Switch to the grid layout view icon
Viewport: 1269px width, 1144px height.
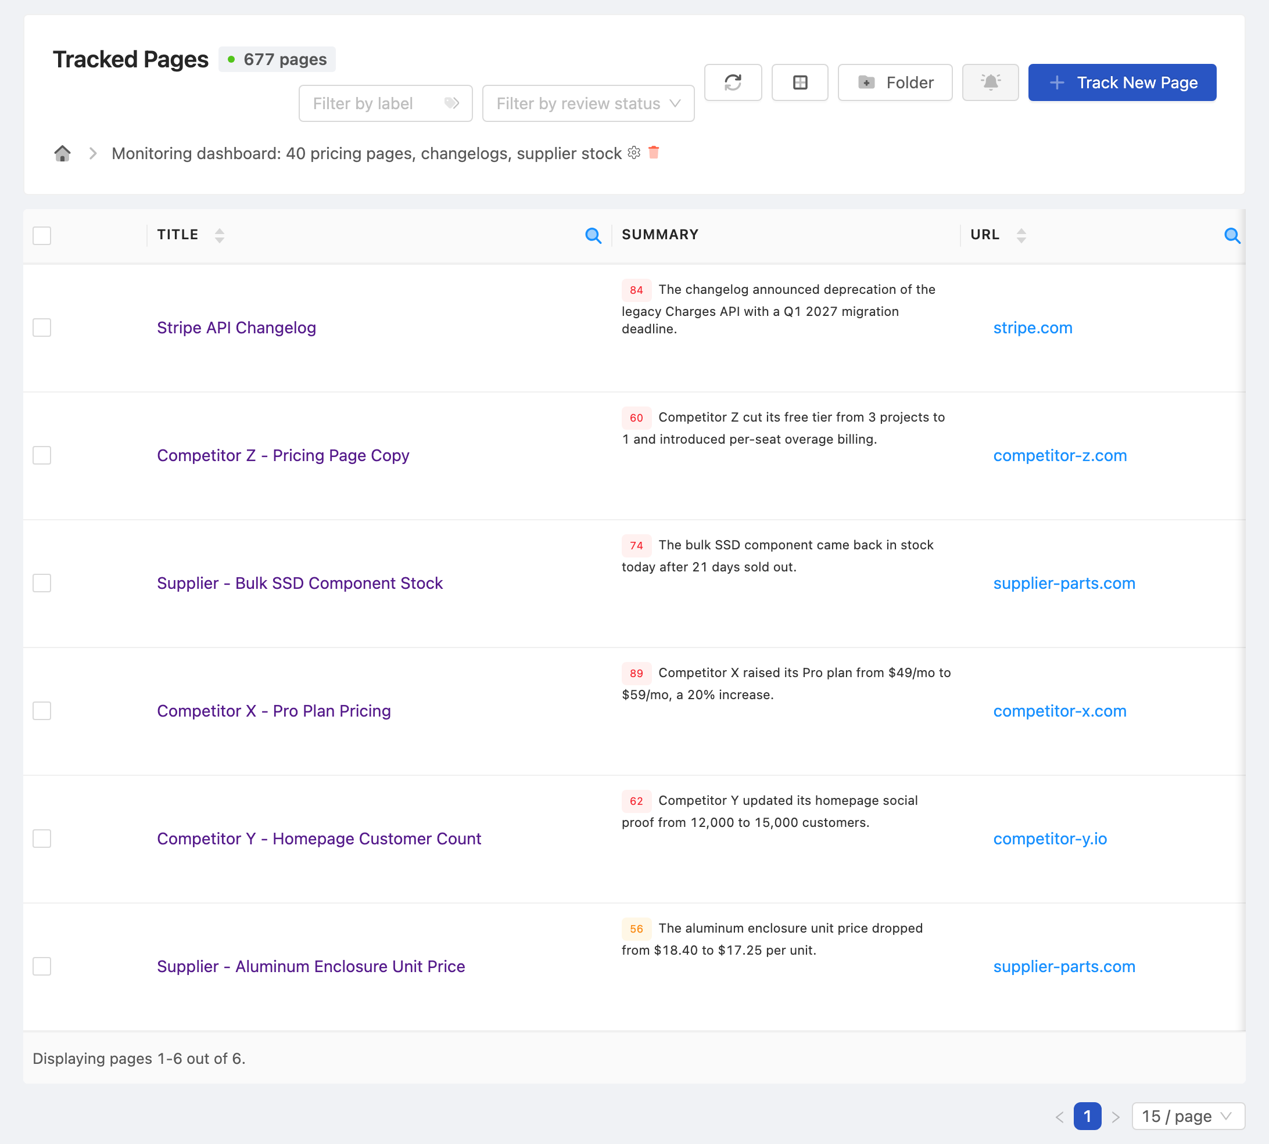(x=800, y=82)
